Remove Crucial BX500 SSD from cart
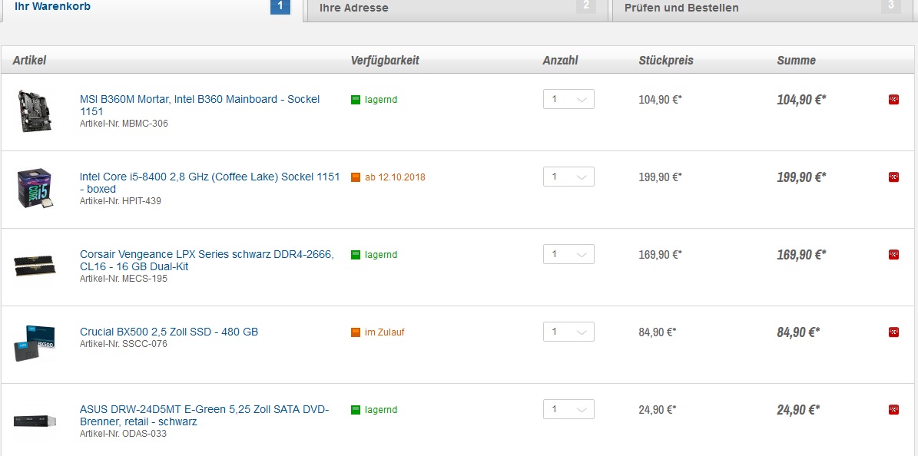 [893, 332]
